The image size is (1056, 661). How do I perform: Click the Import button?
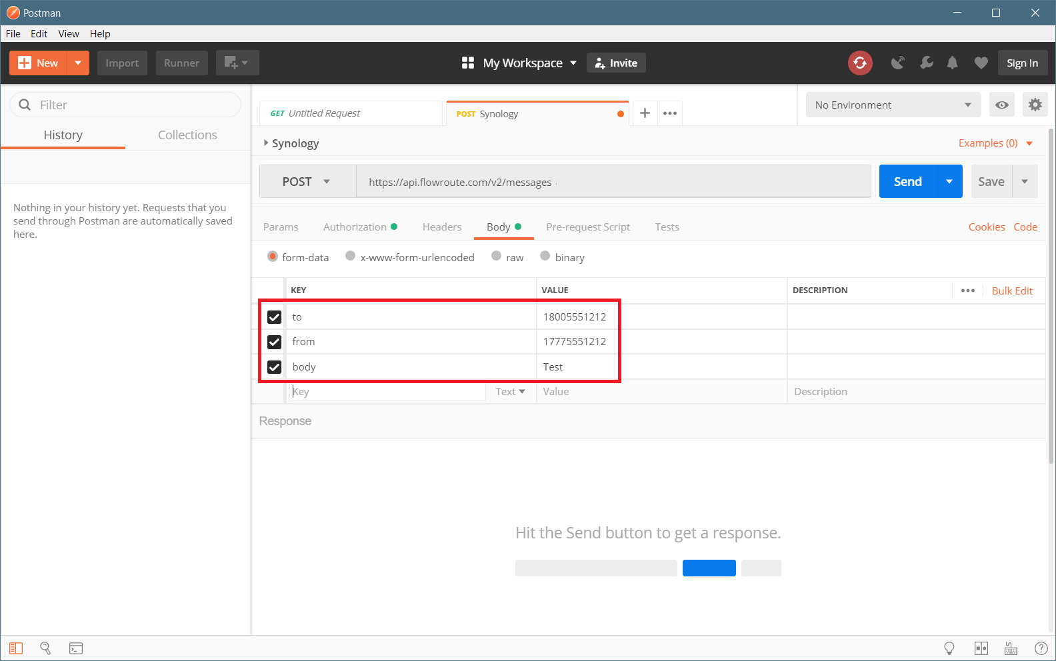[x=122, y=63]
